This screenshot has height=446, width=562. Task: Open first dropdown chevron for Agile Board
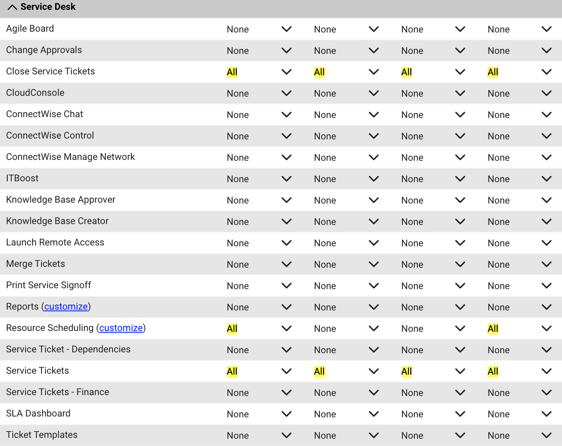click(x=287, y=29)
